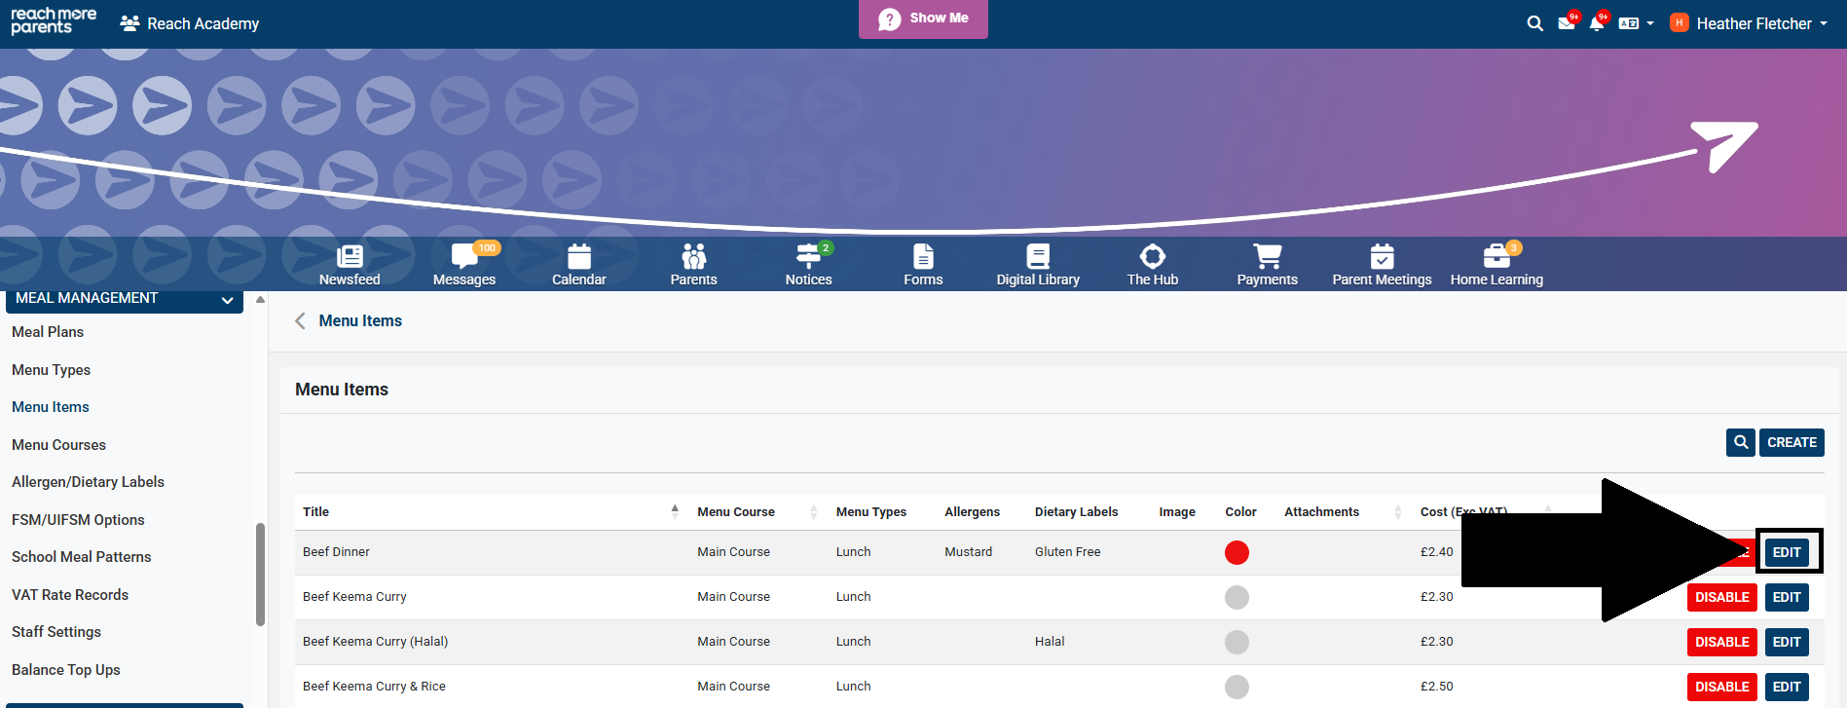The height and width of the screenshot is (708, 1847).
Task: Click the Show Me help button
Action: pyautogui.click(x=923, y=19)
